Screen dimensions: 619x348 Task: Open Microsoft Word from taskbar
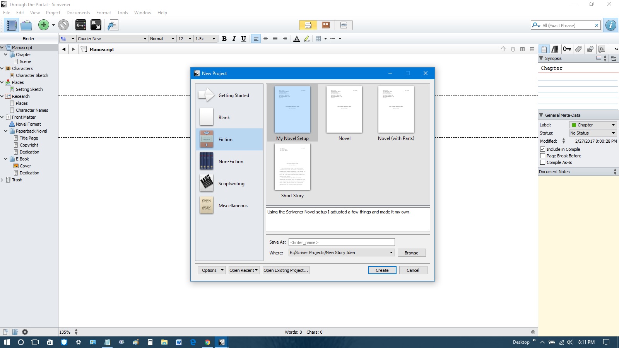coord(179,342)
